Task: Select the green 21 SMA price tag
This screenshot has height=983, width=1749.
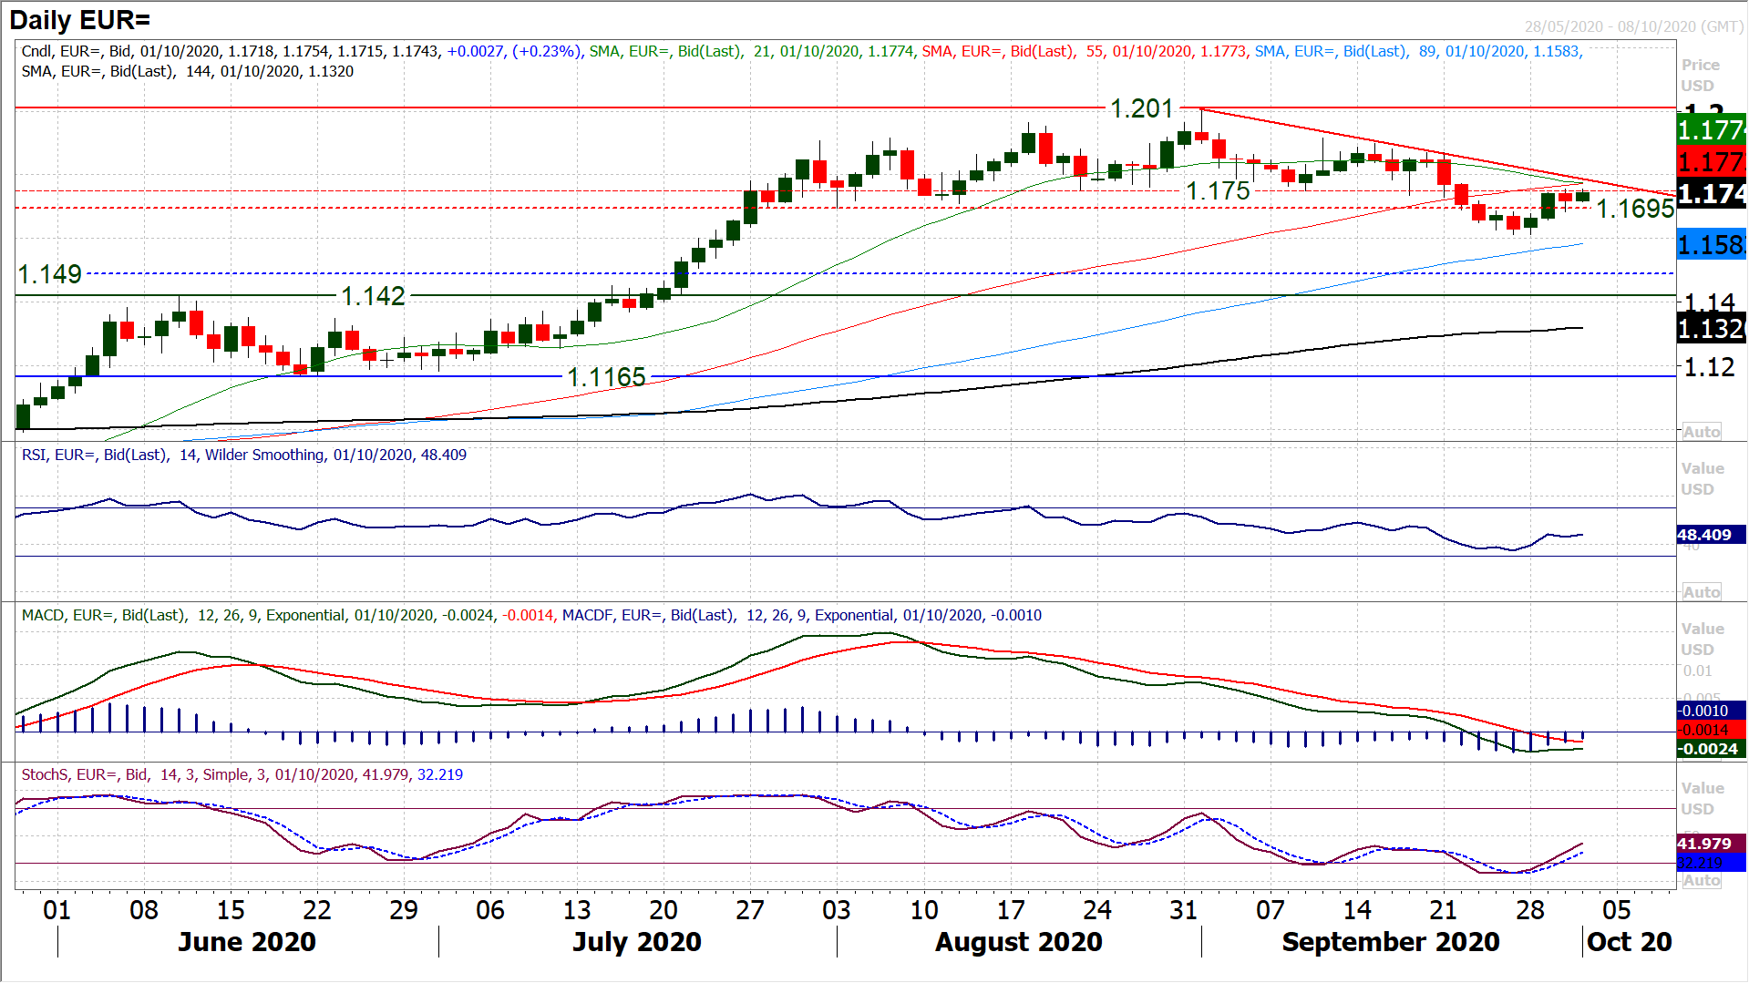Action: pos(1711,130)
